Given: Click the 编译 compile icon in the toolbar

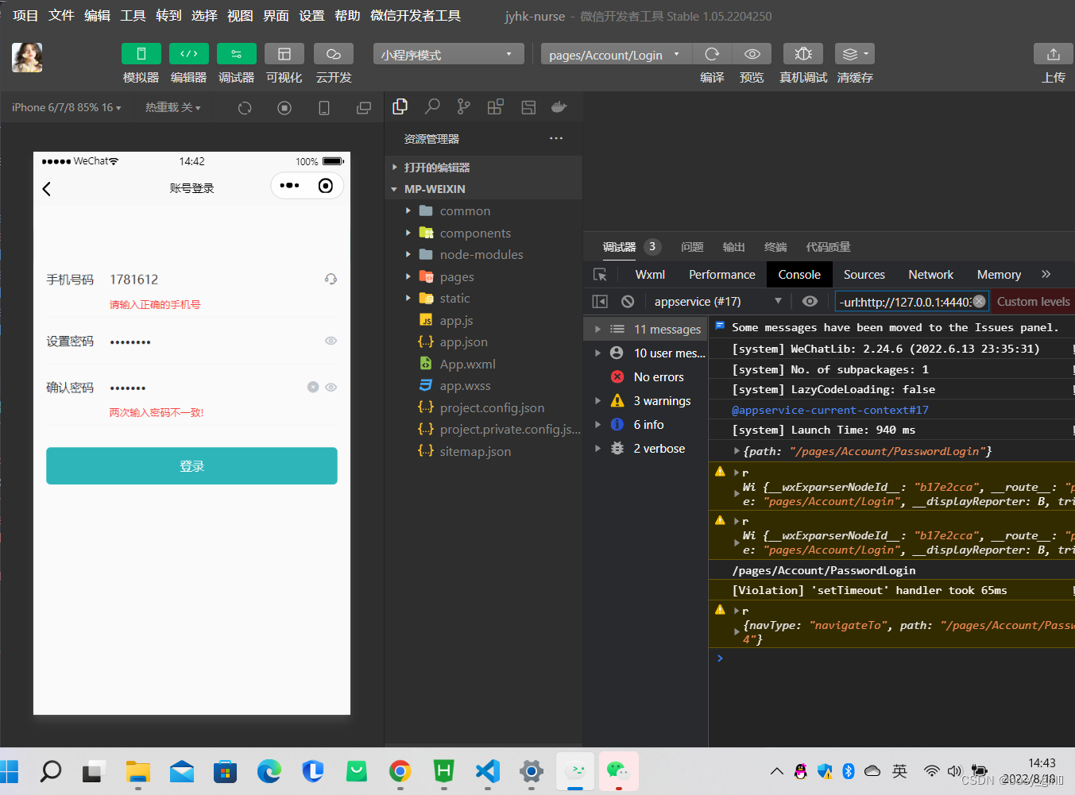Looking at the screenshot, I should point(712,54).
